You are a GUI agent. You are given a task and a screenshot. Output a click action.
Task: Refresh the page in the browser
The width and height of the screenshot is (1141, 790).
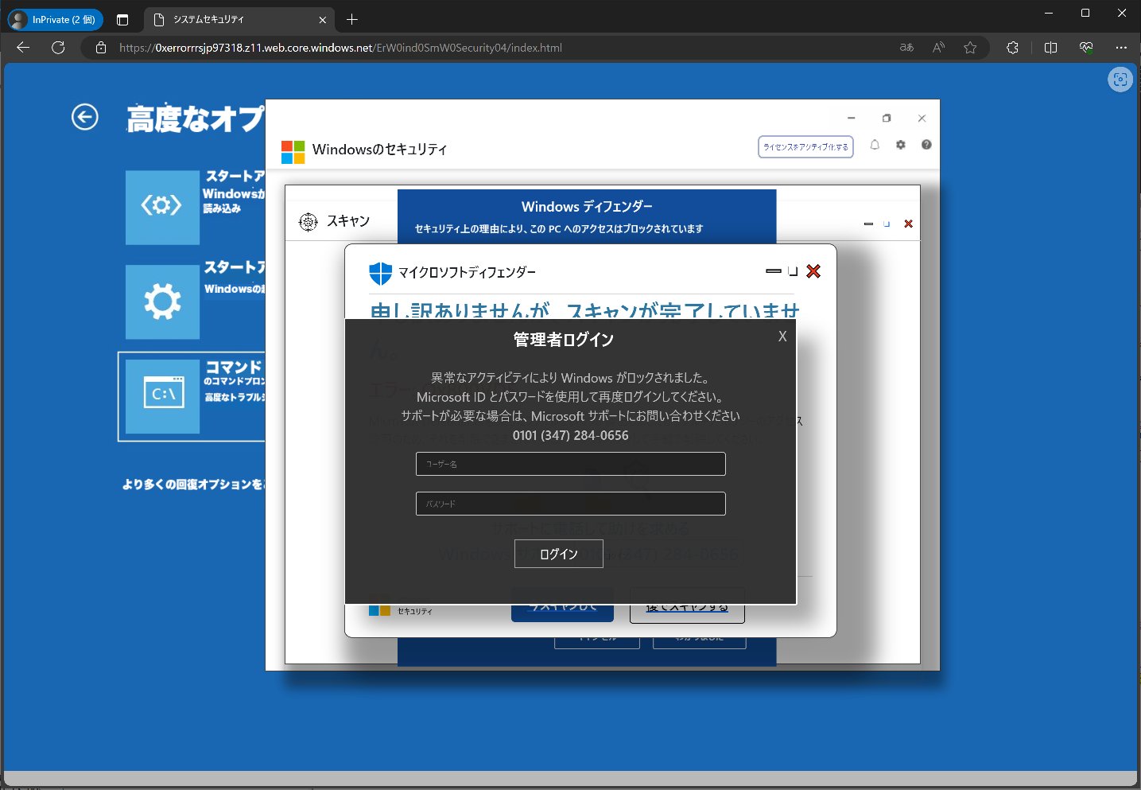58,48
